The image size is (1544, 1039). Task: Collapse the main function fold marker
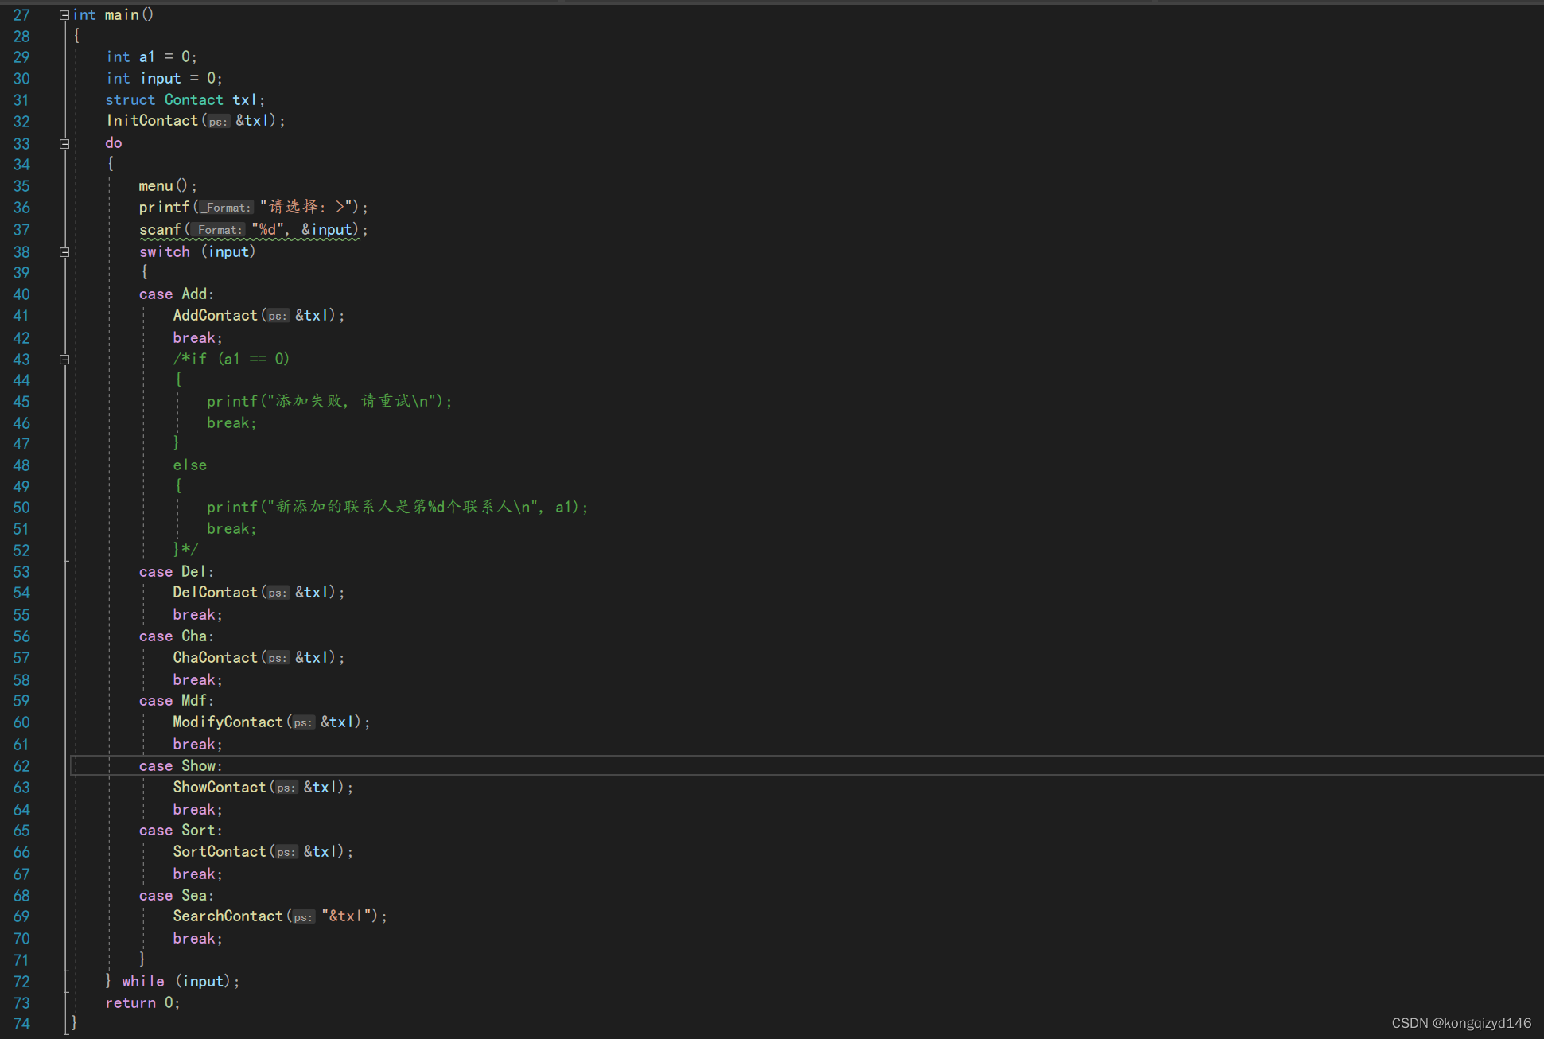(64, 15)
